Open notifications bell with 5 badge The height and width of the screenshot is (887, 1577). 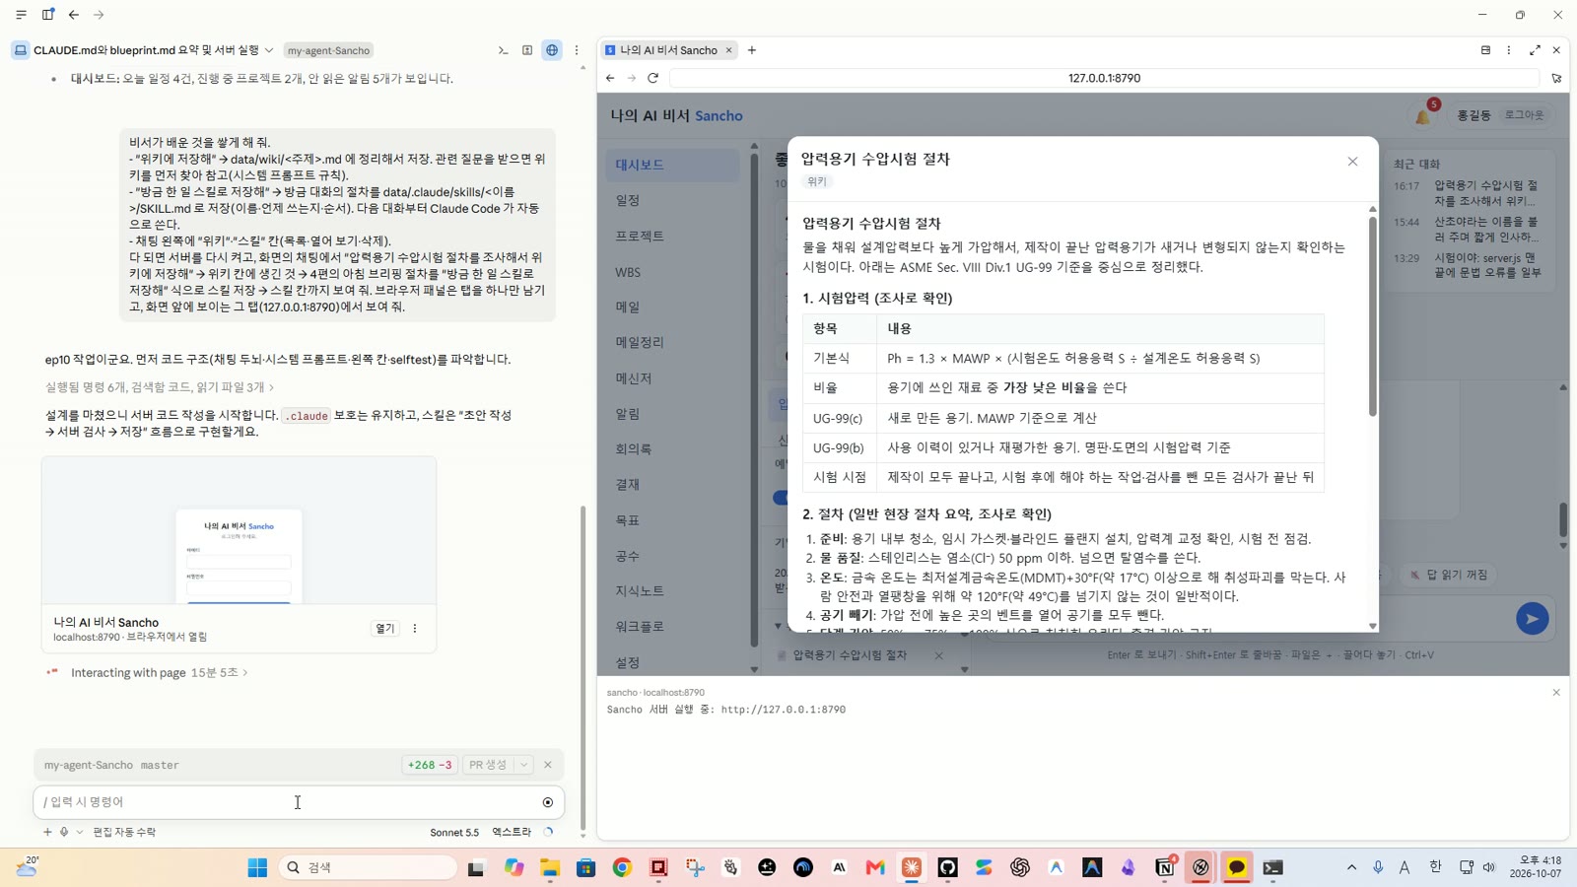[x=1423, y=115]
